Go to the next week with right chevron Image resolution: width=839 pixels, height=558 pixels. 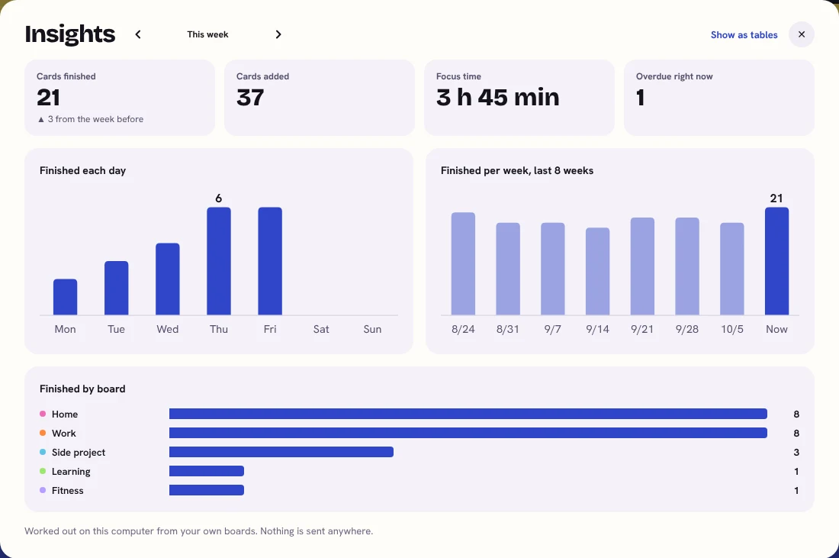(278, 34)
